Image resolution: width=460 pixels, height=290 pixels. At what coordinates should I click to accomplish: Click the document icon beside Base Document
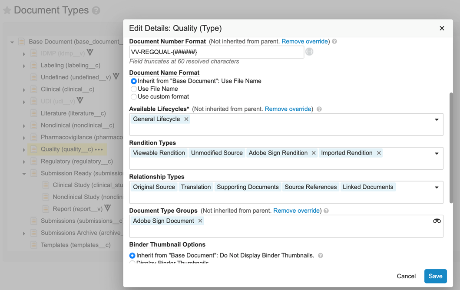pos(22,41)
